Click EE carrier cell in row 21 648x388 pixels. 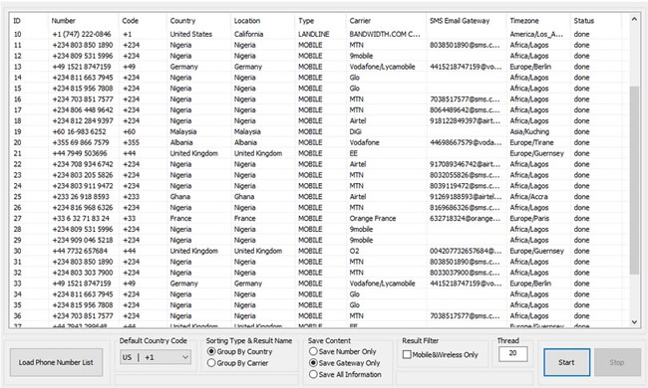coord(354,153)
